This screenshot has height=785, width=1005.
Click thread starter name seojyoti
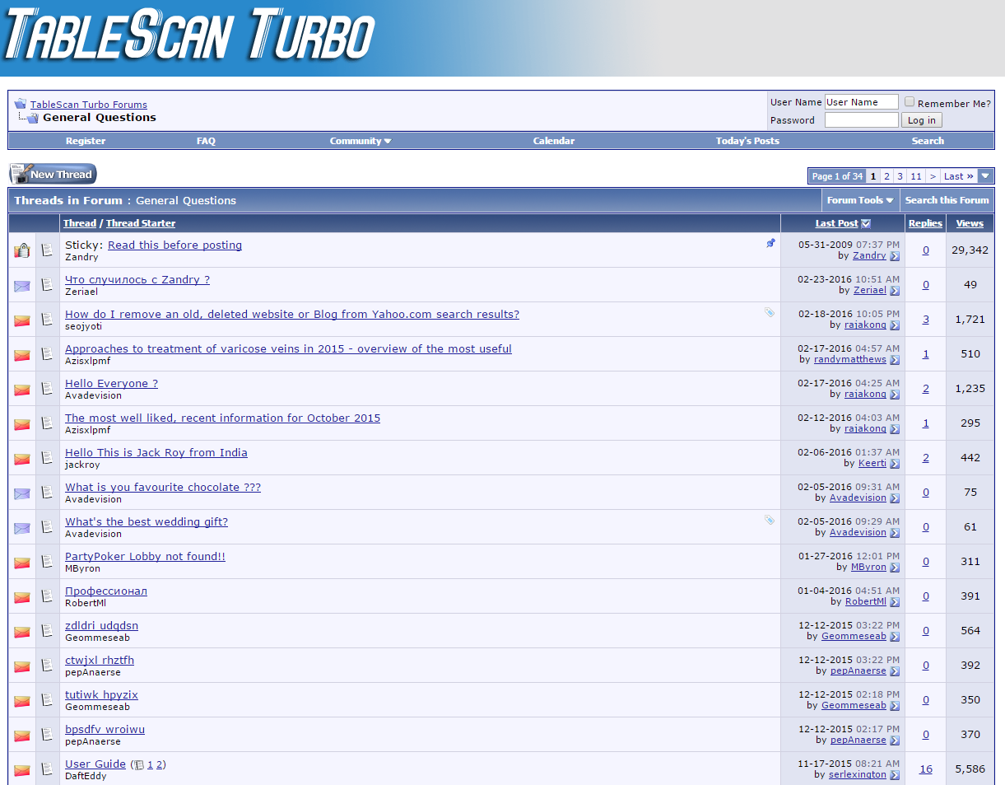(83, 327)
